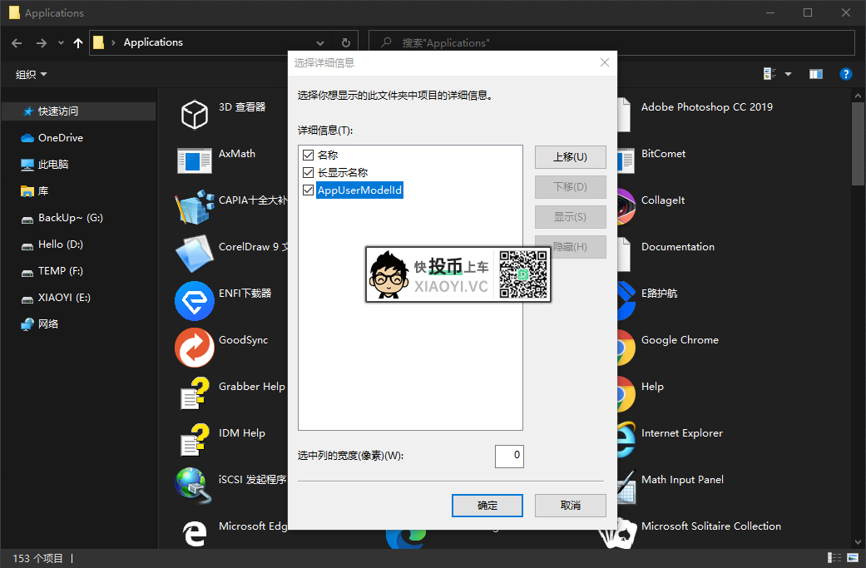The width and height of the screenshot is (866, 568).
Task: Open the 3D 查看器 app icon
Action: (x=195, y=114)
